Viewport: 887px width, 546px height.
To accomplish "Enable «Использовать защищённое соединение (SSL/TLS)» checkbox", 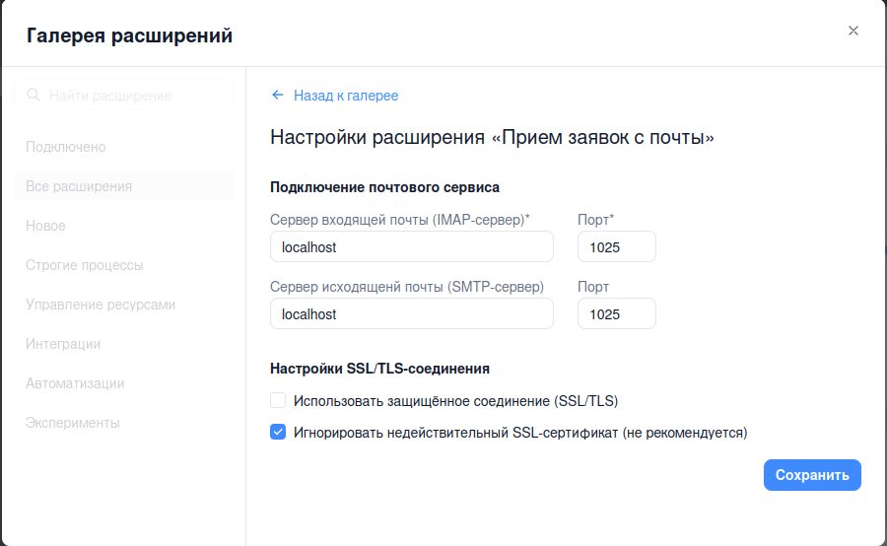I will tap(278, 401).
